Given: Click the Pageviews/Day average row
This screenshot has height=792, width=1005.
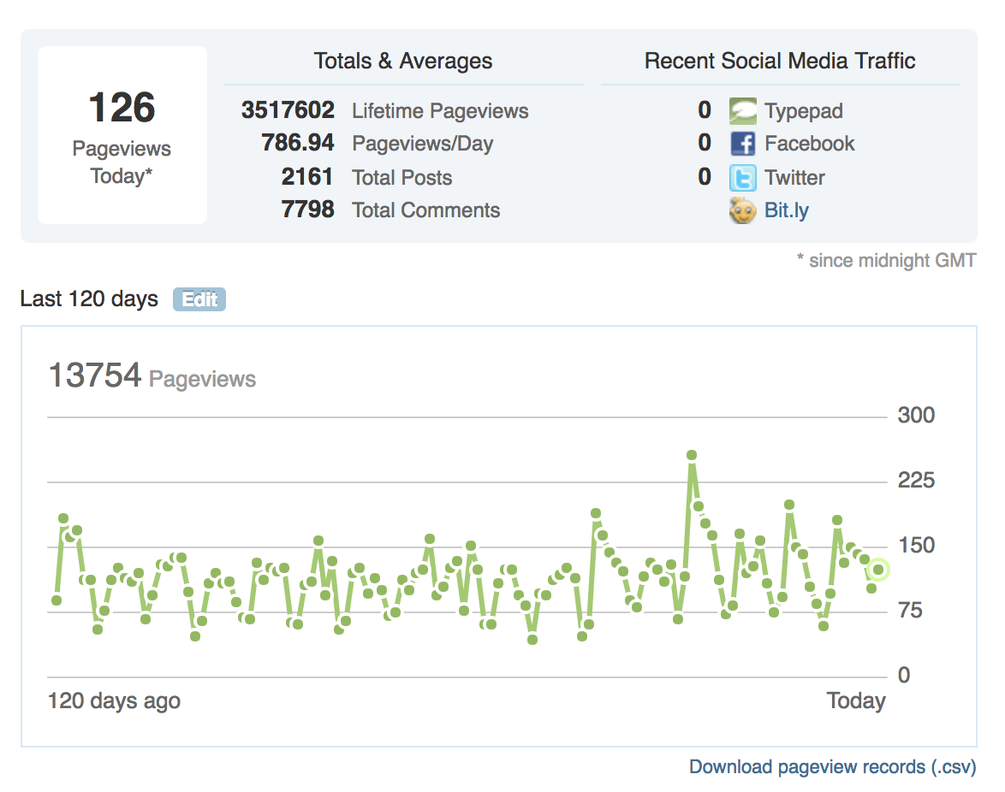Looking at the screenshot, I should click(378, 144).
